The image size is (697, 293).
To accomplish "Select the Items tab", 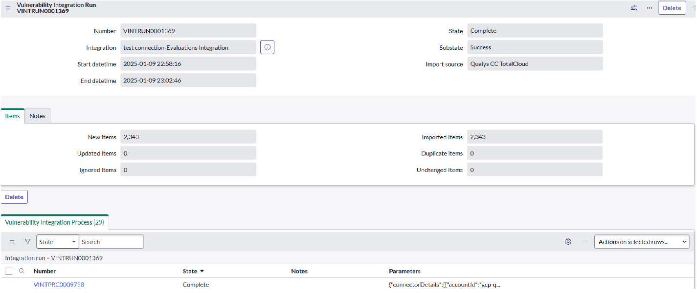I will tap(13, 116).
